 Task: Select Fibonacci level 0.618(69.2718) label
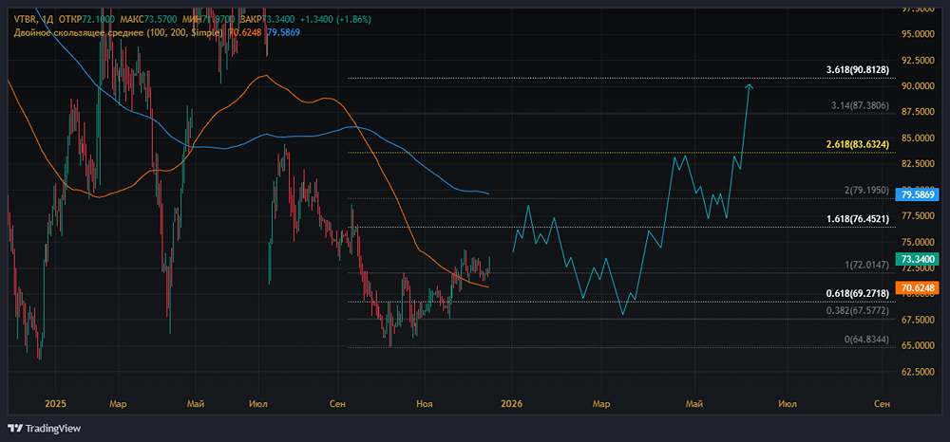pos(857,293)
